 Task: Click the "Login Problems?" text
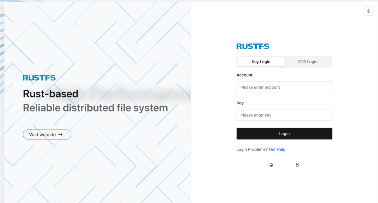pyautogui.click(x=252, y=149)
